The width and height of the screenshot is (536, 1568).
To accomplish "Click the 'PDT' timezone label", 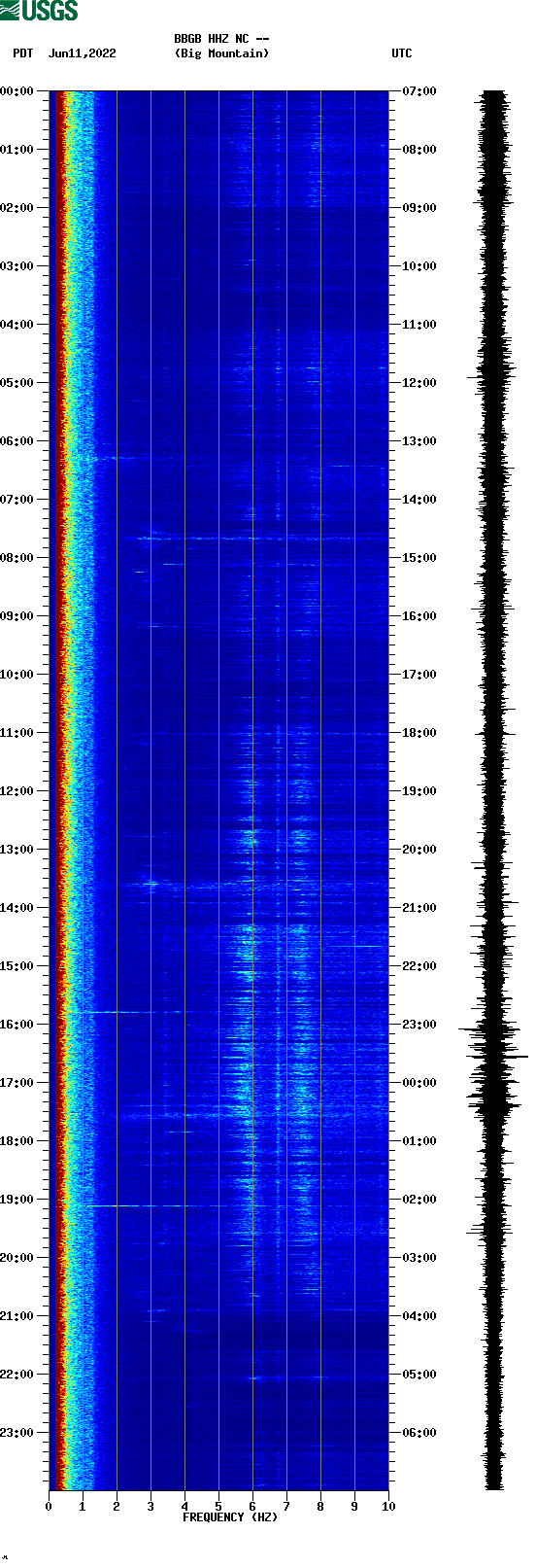I will [x=23, y=53].
